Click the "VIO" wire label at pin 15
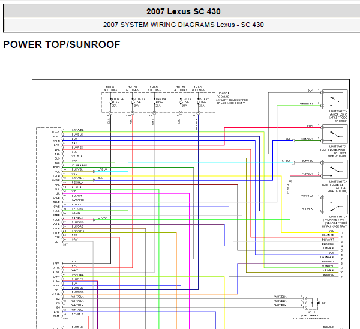This screenshot has width=360, height=329. coord(74,191)
